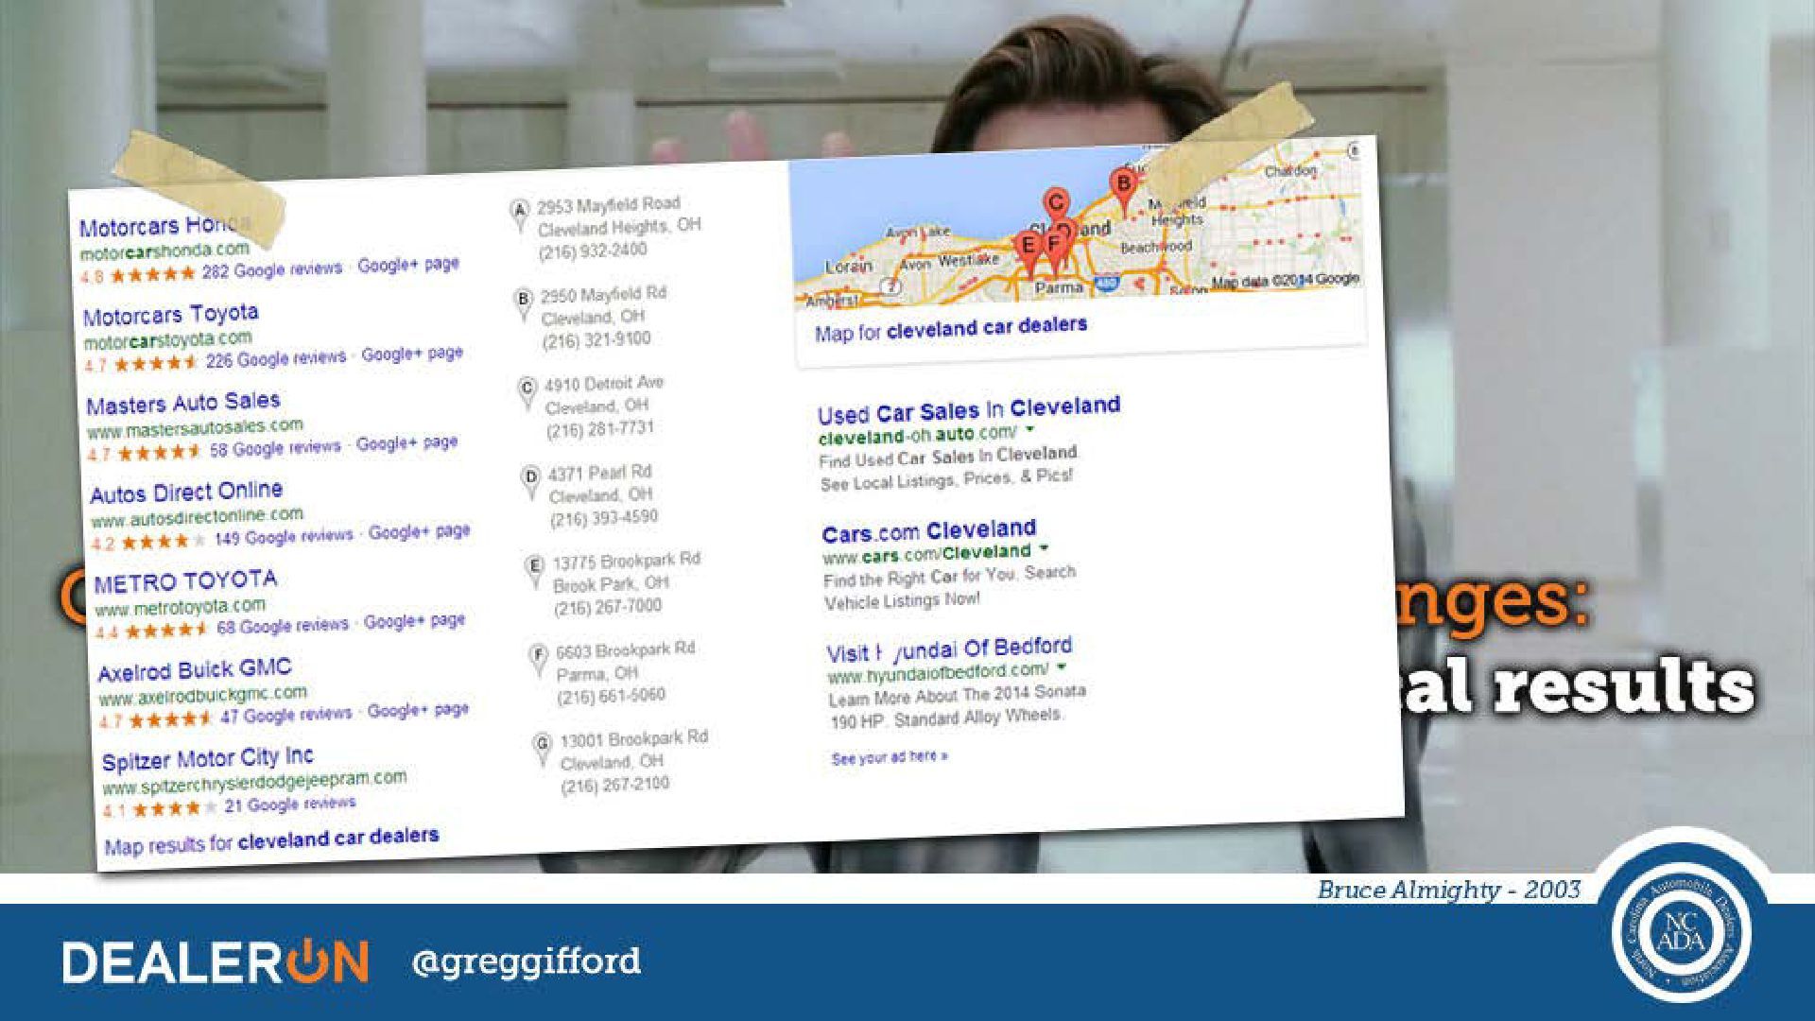Open Google+ page for Motorcars Honda
Viewport: 1815px width, 1021px height.
[408, 265]
